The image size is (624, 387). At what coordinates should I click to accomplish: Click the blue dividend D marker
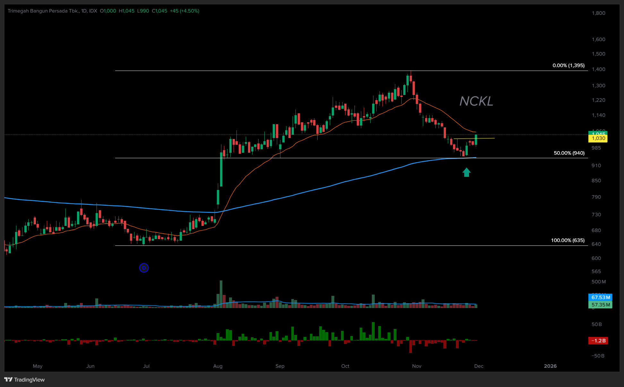(144, 268)
